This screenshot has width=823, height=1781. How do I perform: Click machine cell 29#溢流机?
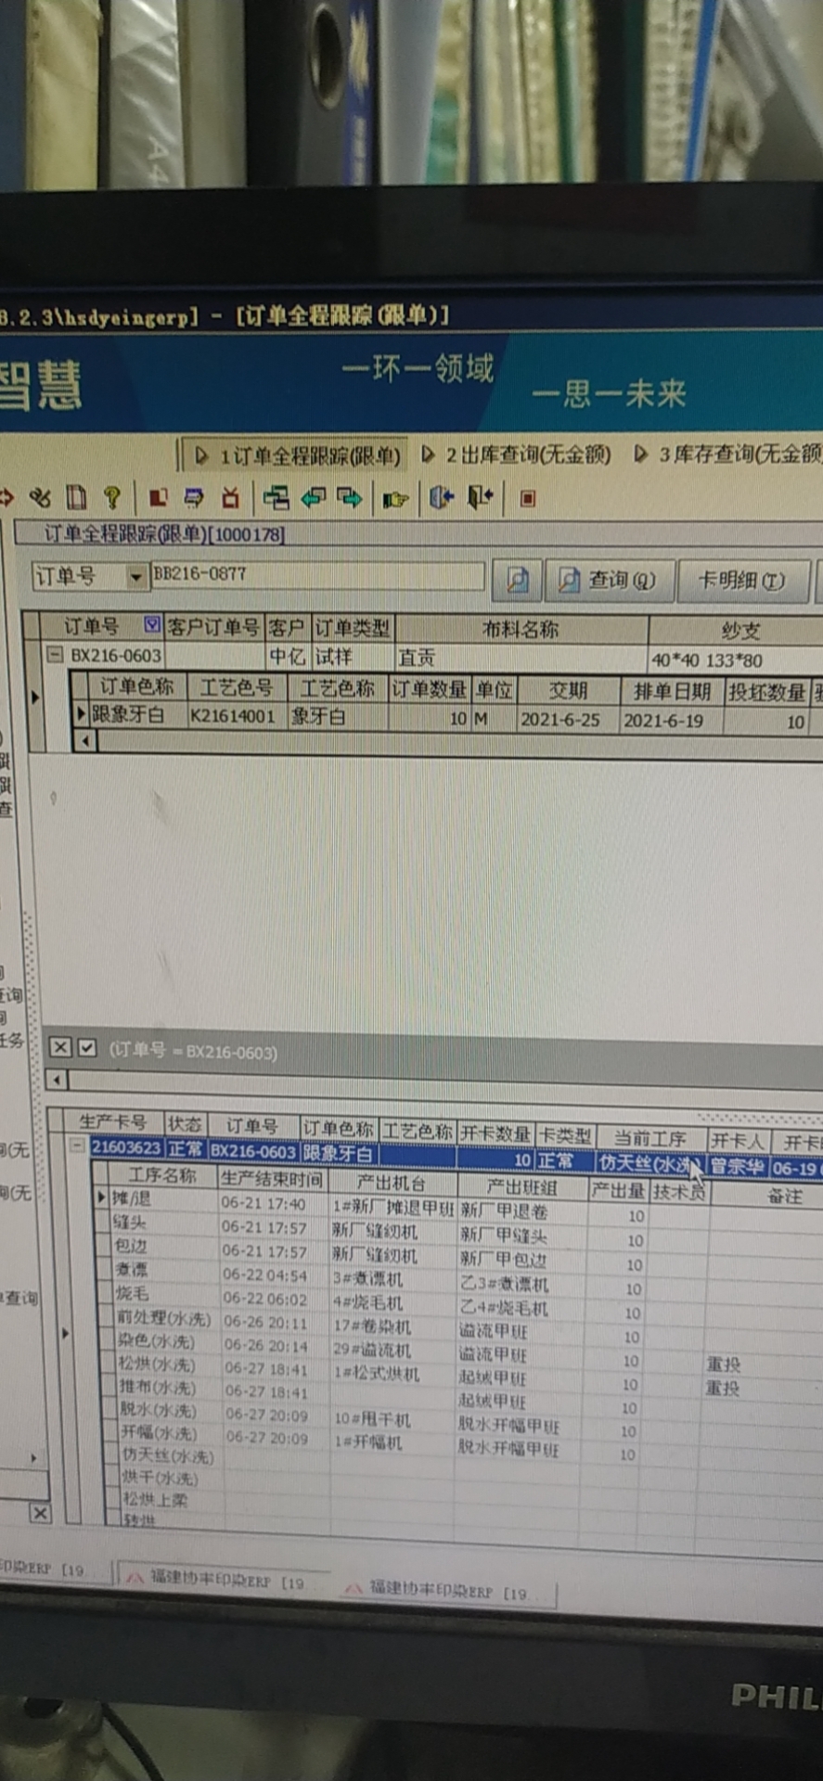click(371, 1351)
